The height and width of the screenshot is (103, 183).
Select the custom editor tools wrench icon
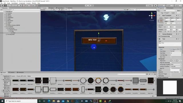[21, 5]
